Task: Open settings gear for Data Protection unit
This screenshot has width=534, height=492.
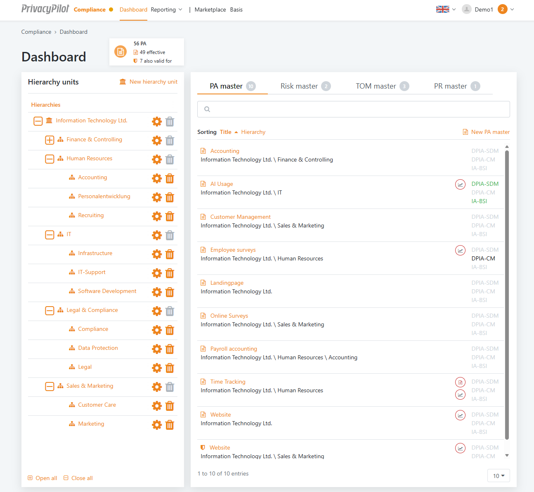Action: click(x=157, y=349)
